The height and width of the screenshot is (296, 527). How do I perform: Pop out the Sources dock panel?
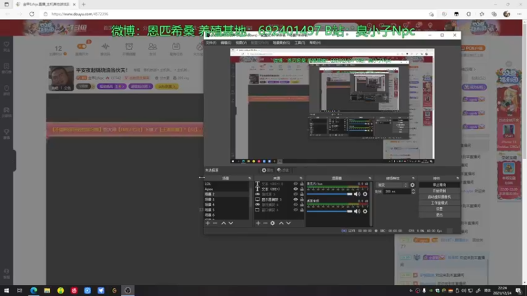tap(301, 178)
